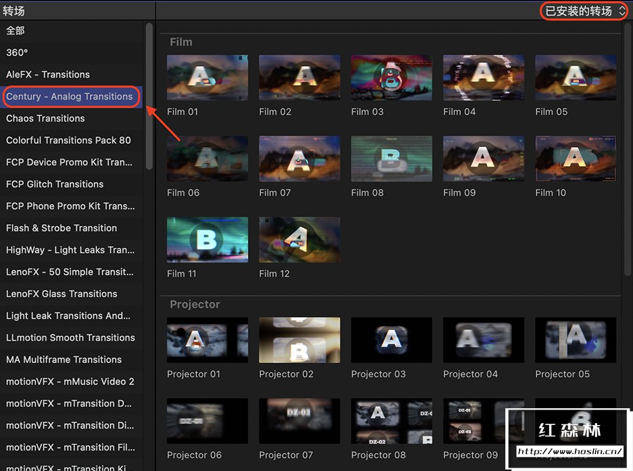Select FCP Phone Promo Kit Transitions
633x471 pixels.
pyautogui.click(x=71, y=206)
